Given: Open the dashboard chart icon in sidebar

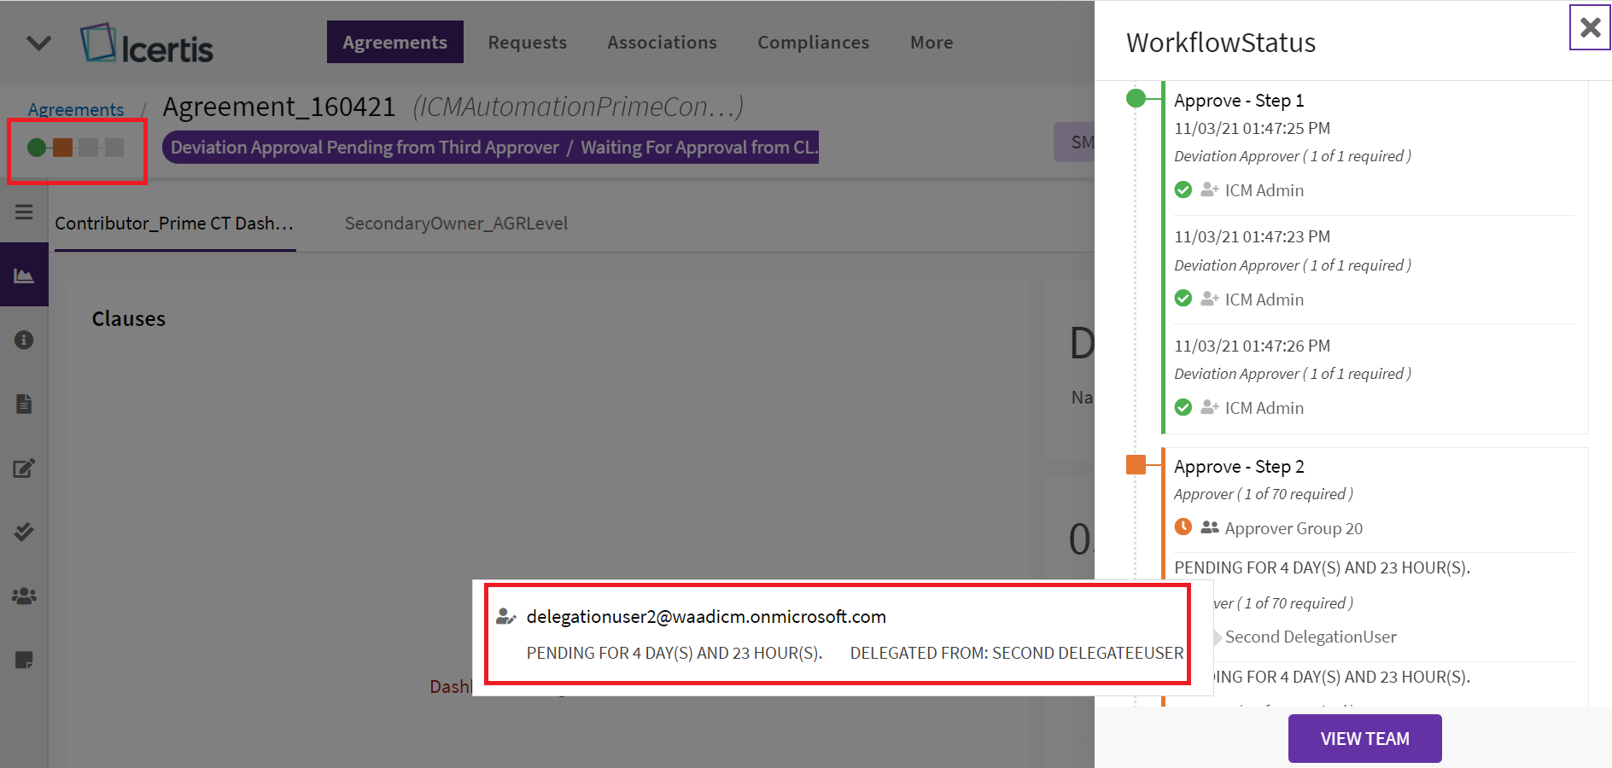Looking at the screenshot, I should click(x=24, y=276).
